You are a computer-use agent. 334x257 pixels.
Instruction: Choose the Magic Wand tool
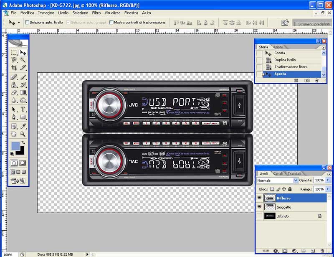pyautogui.click(x=23, y=60)
